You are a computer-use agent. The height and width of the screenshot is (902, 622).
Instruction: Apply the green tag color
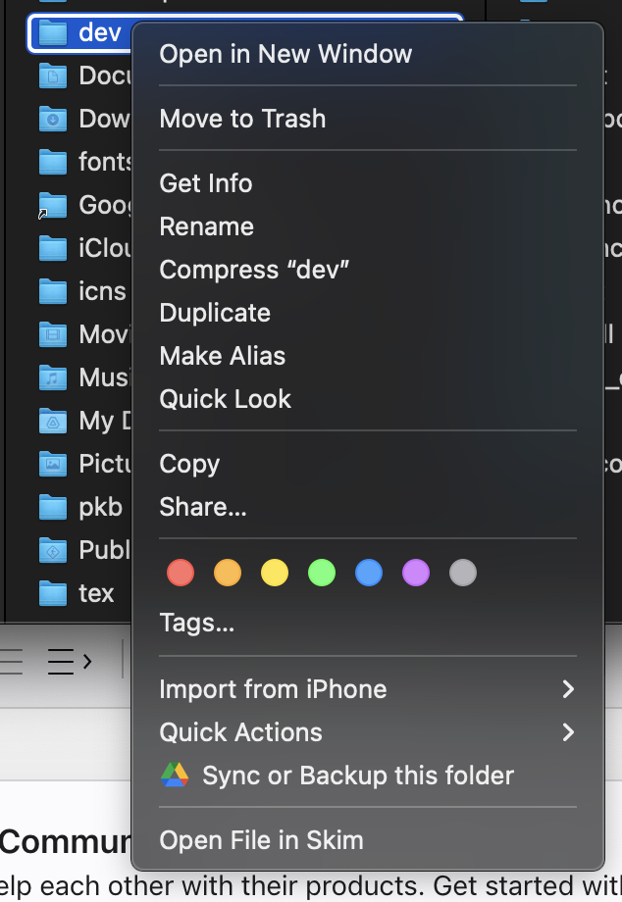(x=322, y=573)
